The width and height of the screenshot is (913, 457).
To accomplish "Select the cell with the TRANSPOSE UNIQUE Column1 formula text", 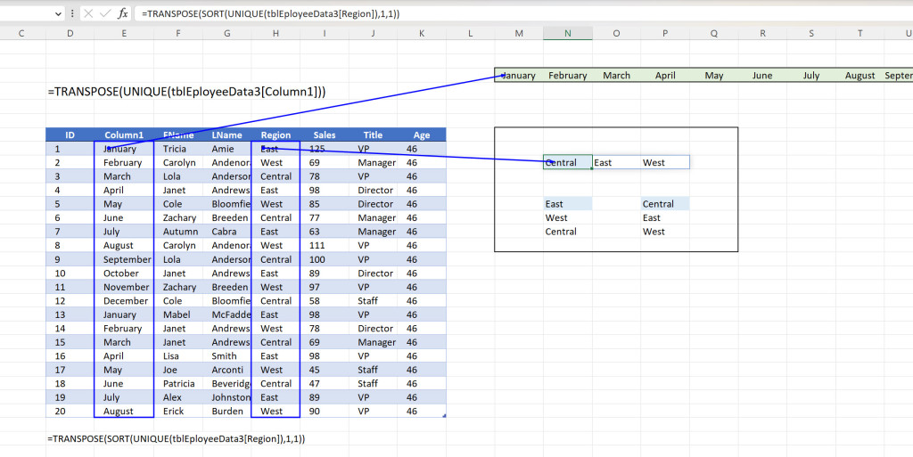I will tap(187, 91).
